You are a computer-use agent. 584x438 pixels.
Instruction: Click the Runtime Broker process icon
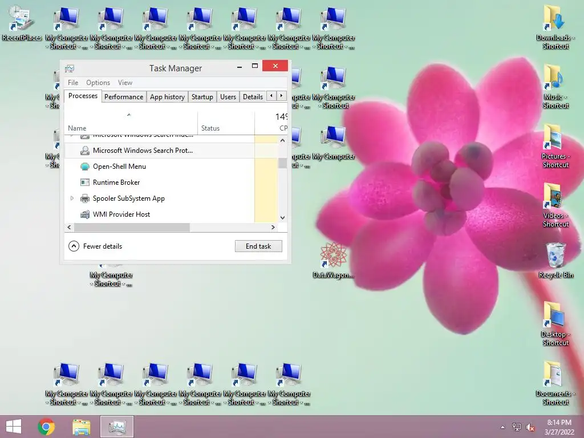[85, 182]
